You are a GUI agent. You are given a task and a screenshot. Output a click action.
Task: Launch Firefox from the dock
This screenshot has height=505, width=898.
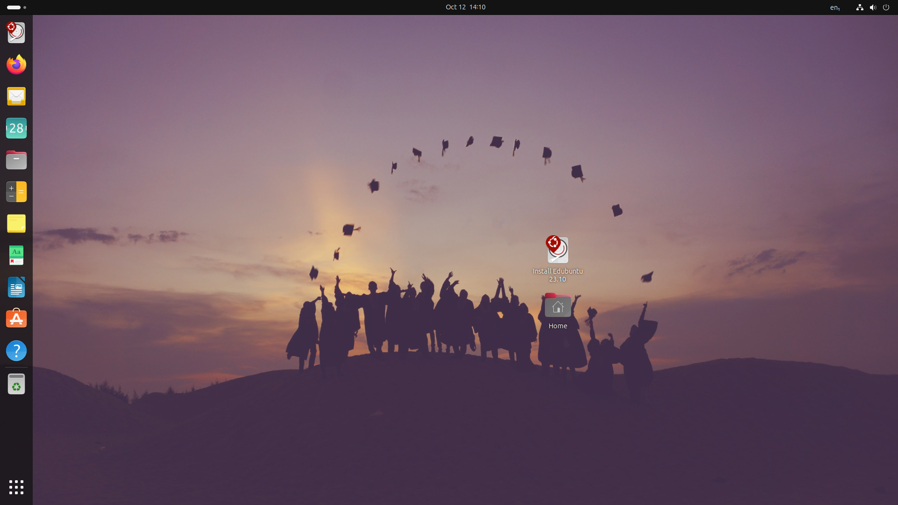16,65
